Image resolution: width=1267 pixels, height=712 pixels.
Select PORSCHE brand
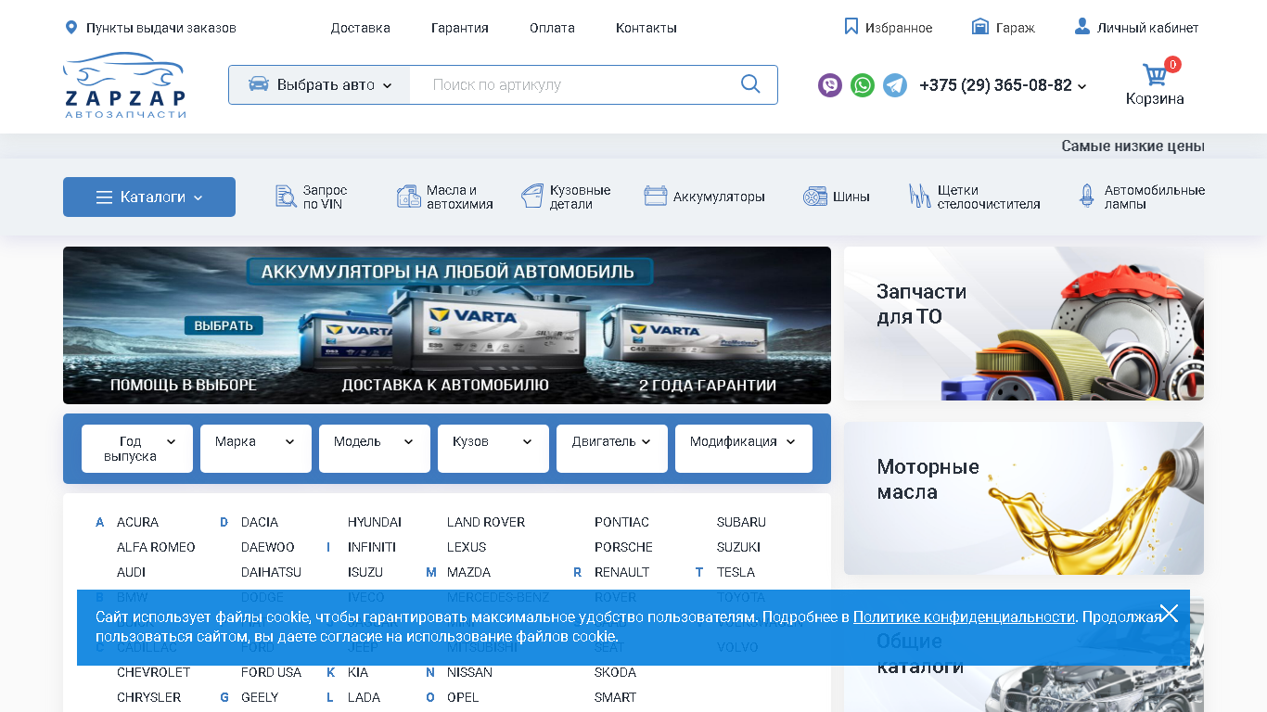623,547
